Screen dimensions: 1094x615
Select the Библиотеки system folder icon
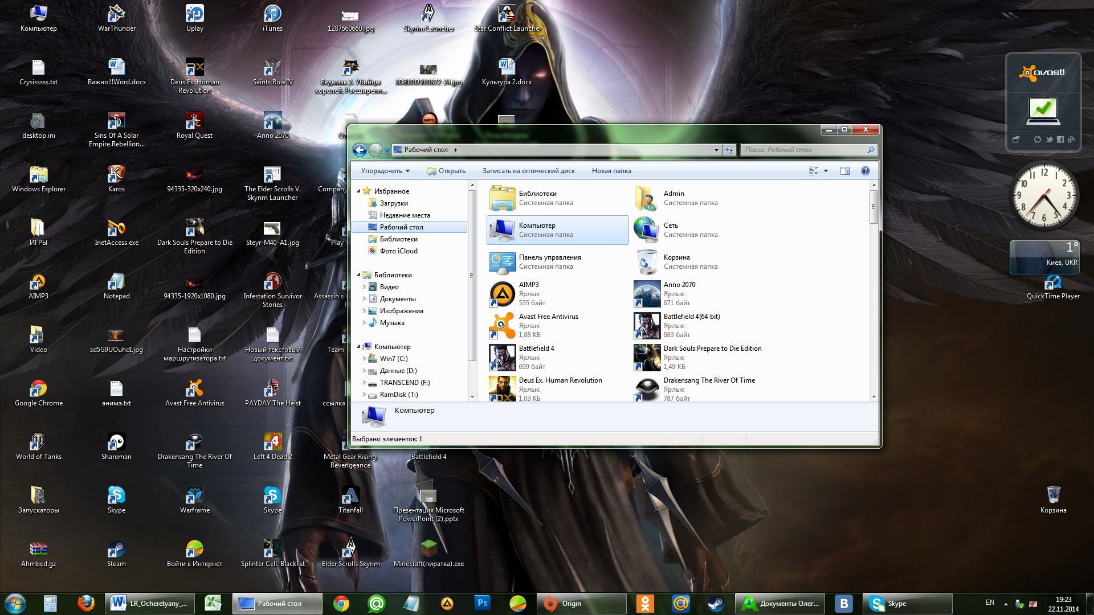pyautogui.click(x=503, y=198)
